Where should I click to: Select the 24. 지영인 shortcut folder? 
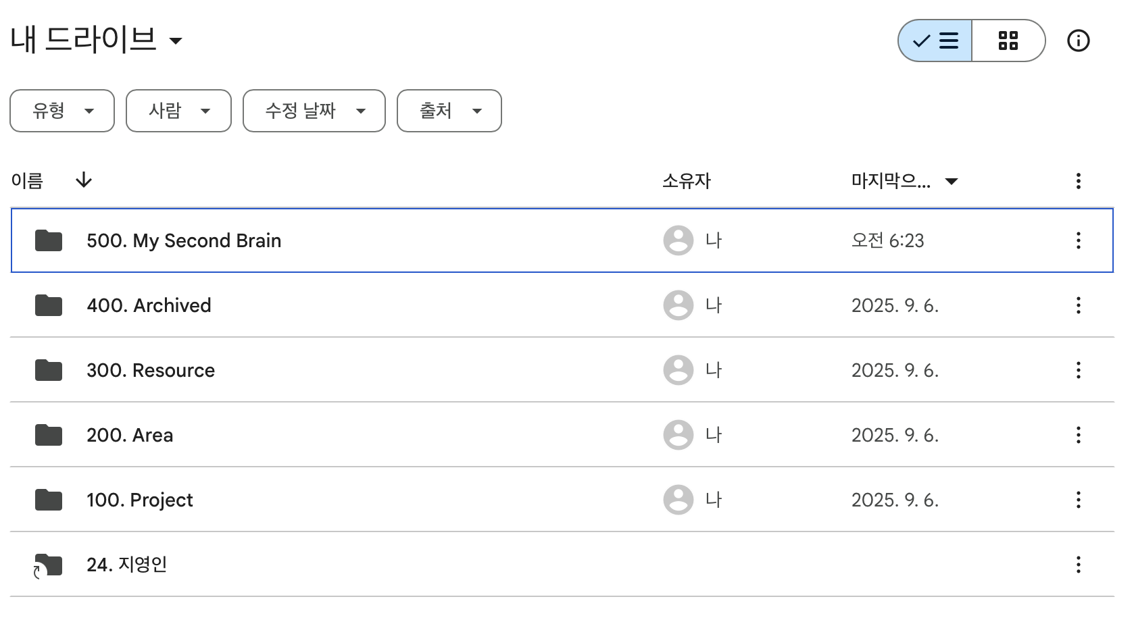coord(126,565)
